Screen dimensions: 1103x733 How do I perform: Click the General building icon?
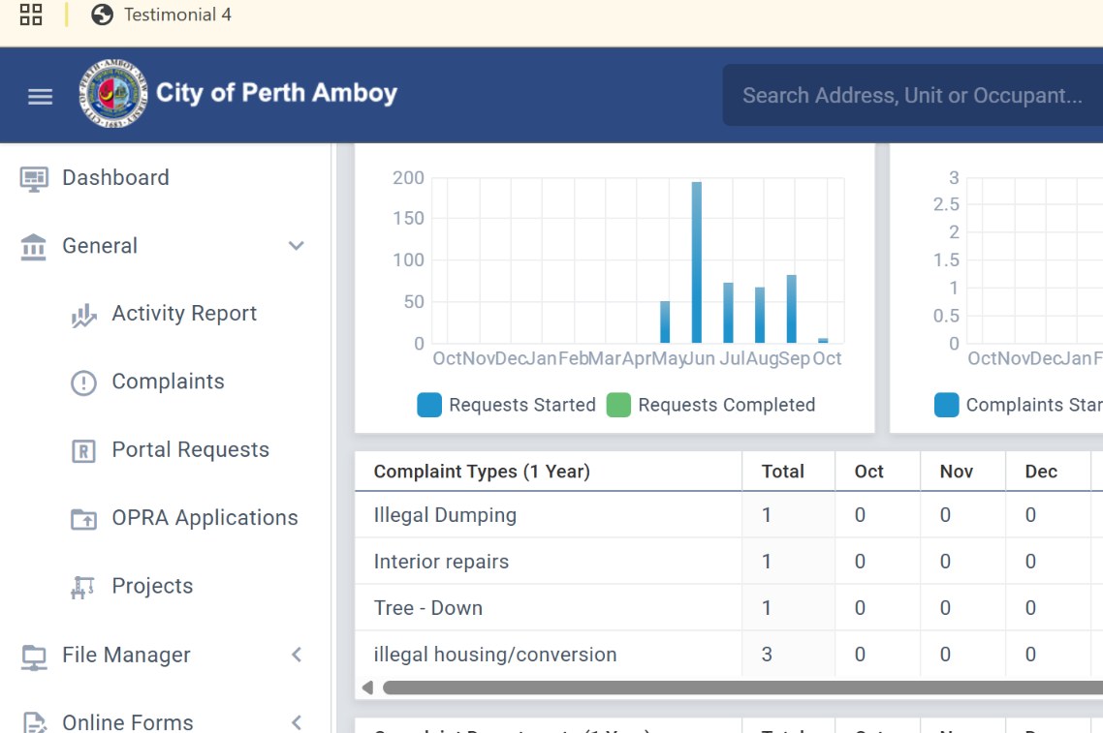coord(33,247)
